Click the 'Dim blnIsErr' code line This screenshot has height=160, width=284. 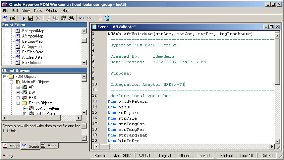pos(124,141)
